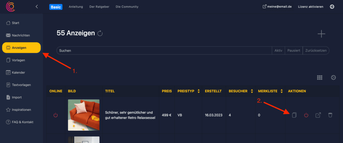Image resolution: width=343 pixels, height=143 pixels.
Task: Click the Import upload icon
Action: click(x=8, y=97)
